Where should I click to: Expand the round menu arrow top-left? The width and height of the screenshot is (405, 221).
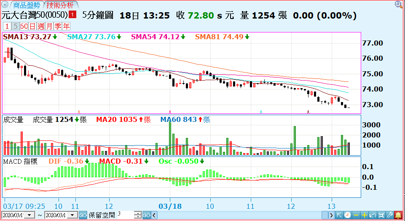point(5,5)
